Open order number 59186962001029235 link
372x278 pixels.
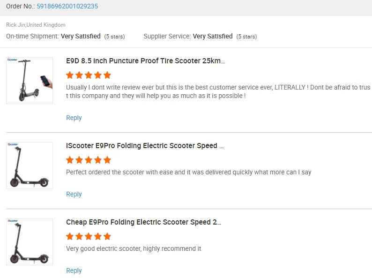point(67,6)
